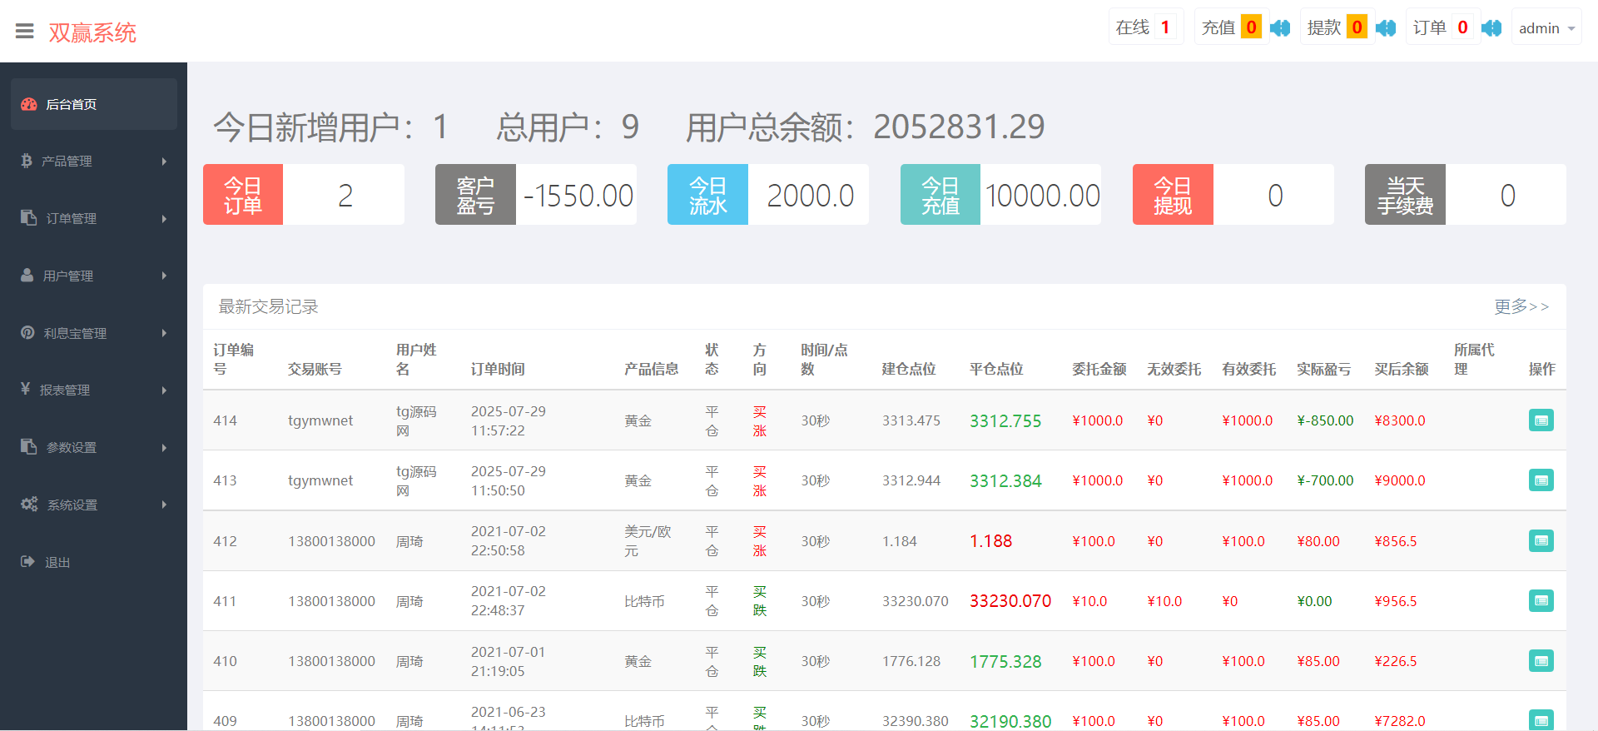Viewport: 1598px width, 731px height.
Task: Click the detail icon for order 412
Action: 1541,541
